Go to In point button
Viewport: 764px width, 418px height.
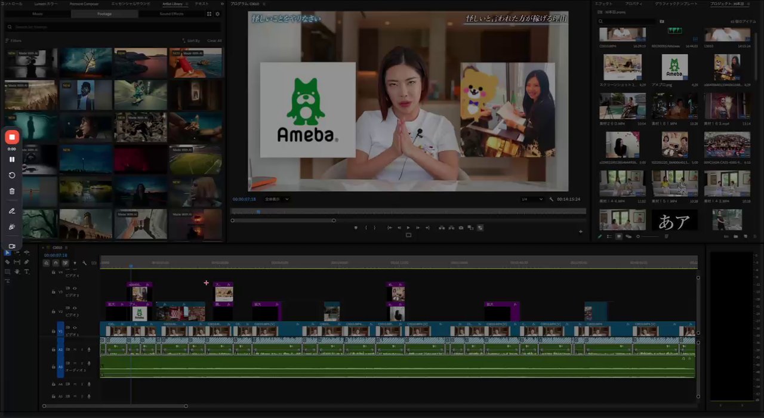[390, 228]
